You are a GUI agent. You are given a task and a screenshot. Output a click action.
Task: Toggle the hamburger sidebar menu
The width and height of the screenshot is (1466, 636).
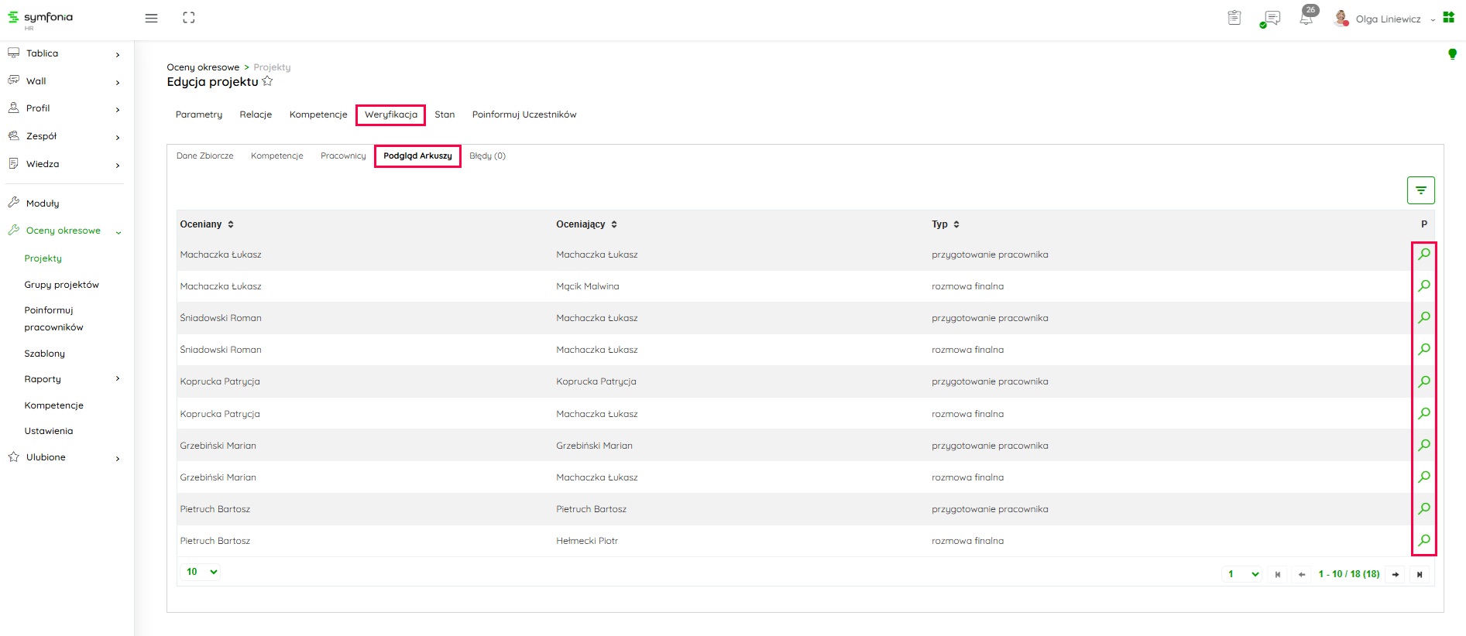pos(151,18)
